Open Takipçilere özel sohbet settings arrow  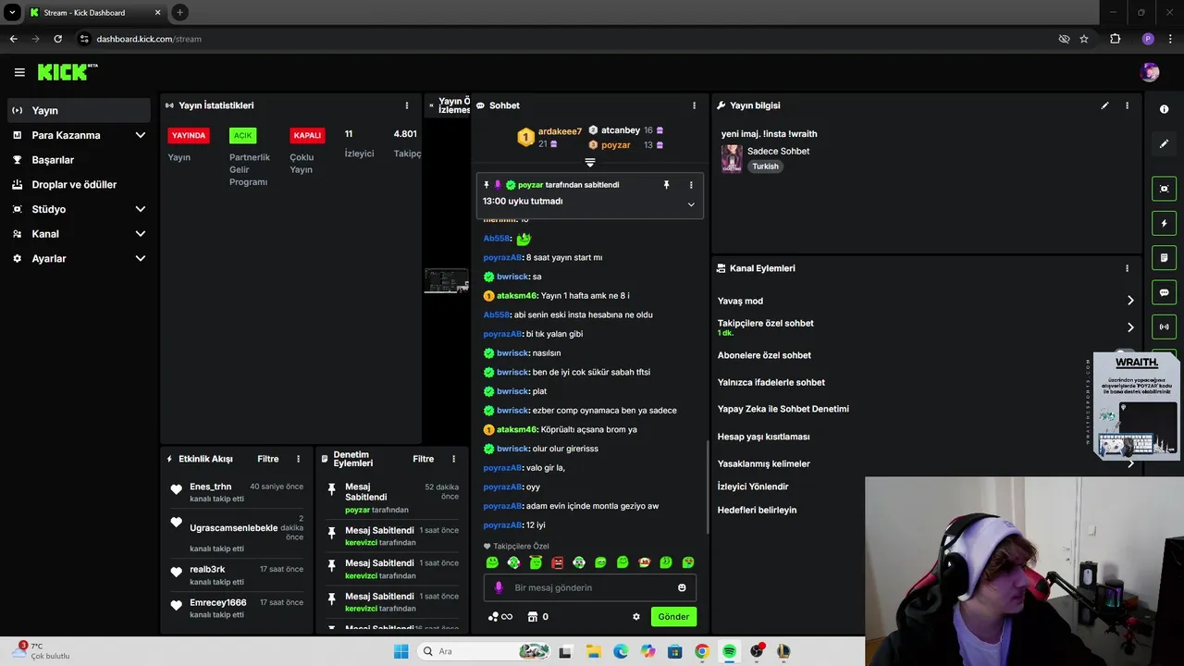[x=1130, y=327]
